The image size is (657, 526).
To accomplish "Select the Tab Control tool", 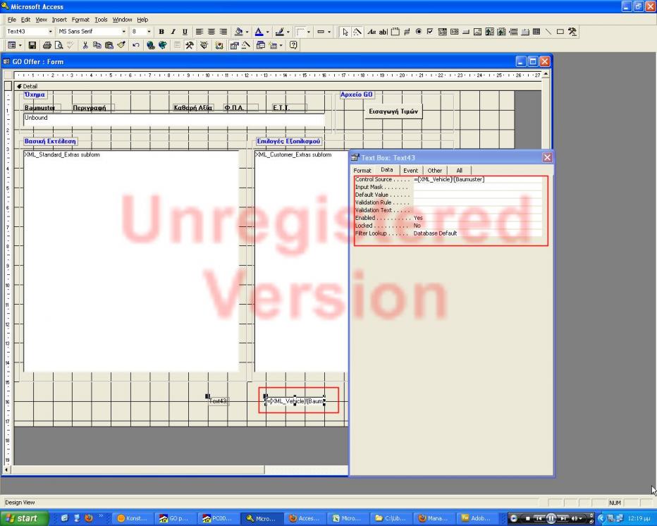I will click(x=525, y=32).
